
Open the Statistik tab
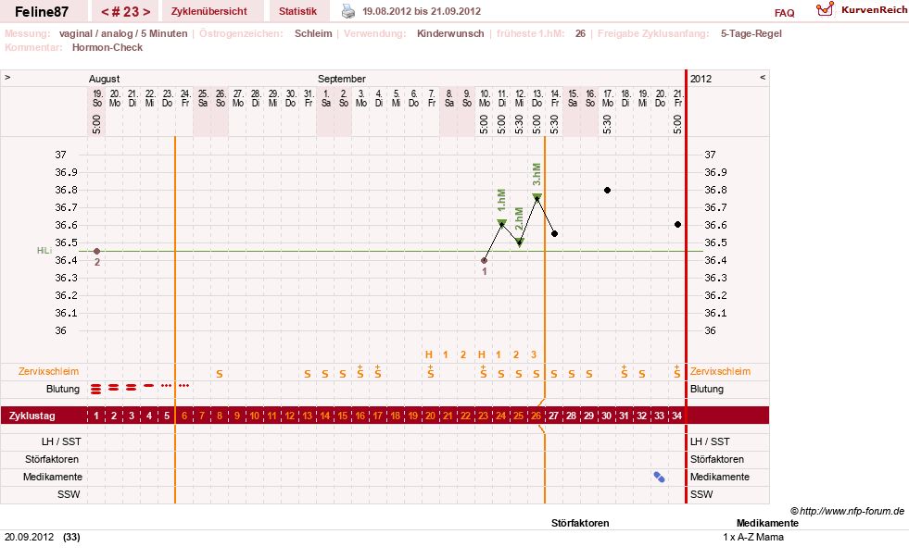(x=298, y=11)
